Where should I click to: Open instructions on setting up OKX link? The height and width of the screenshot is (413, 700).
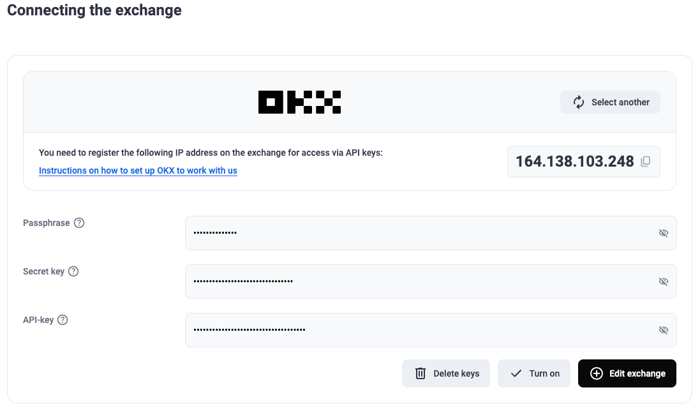tap(138, 170)
